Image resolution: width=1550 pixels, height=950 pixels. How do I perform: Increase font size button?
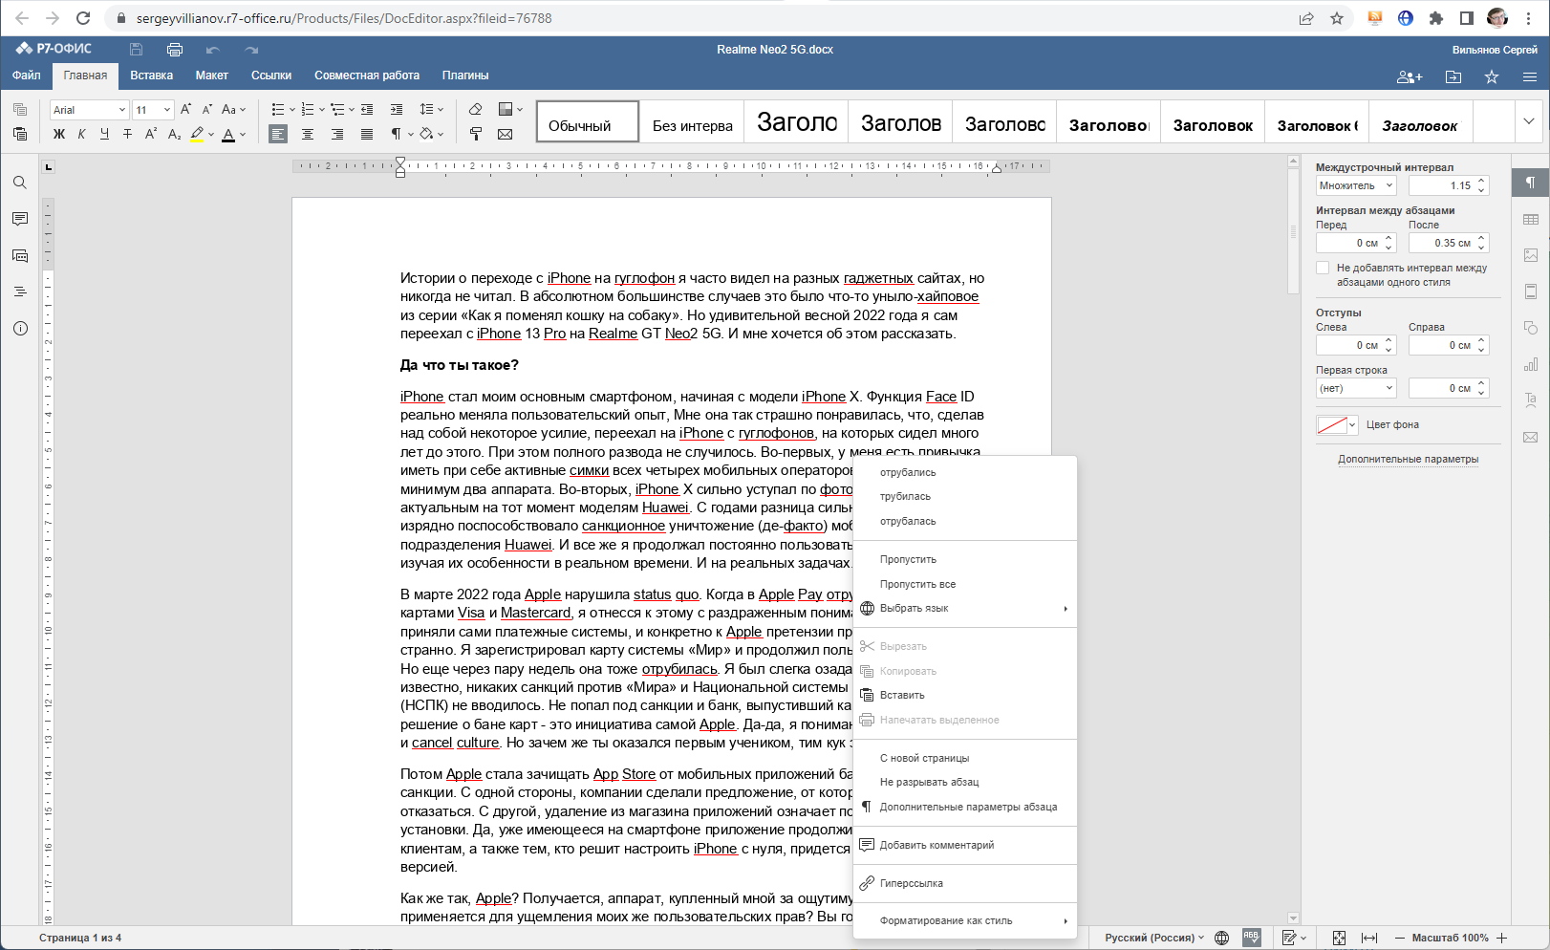pos(186,109)
